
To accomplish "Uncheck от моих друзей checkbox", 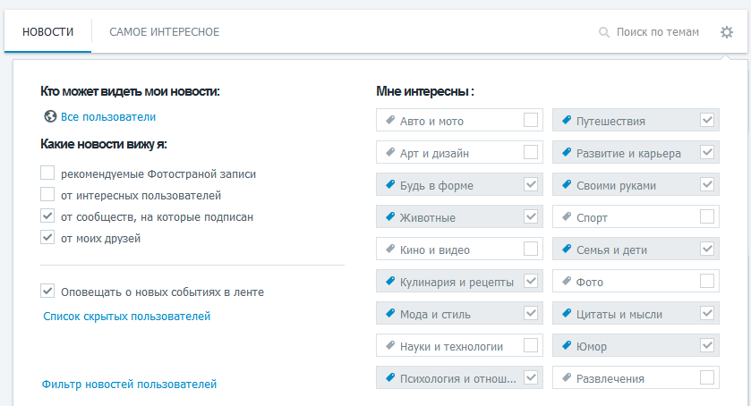I will (47, 237).
